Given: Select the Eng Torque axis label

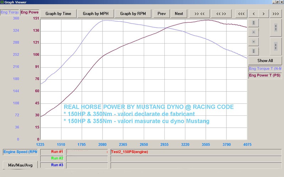Looking at the screenshot, I should tap(10, 12).
